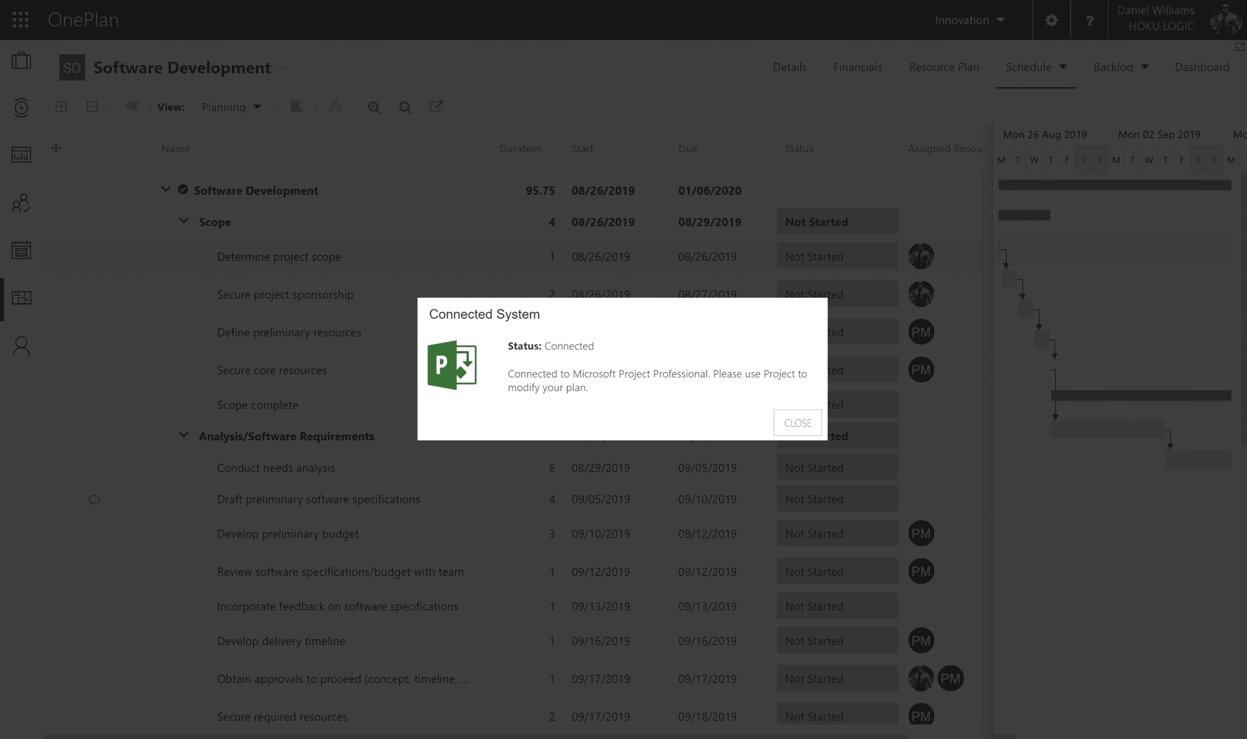The height and width of the screenshot is (739, 1247).
Task: Open the resources people sidebar icon
Action: pos(21,203)
